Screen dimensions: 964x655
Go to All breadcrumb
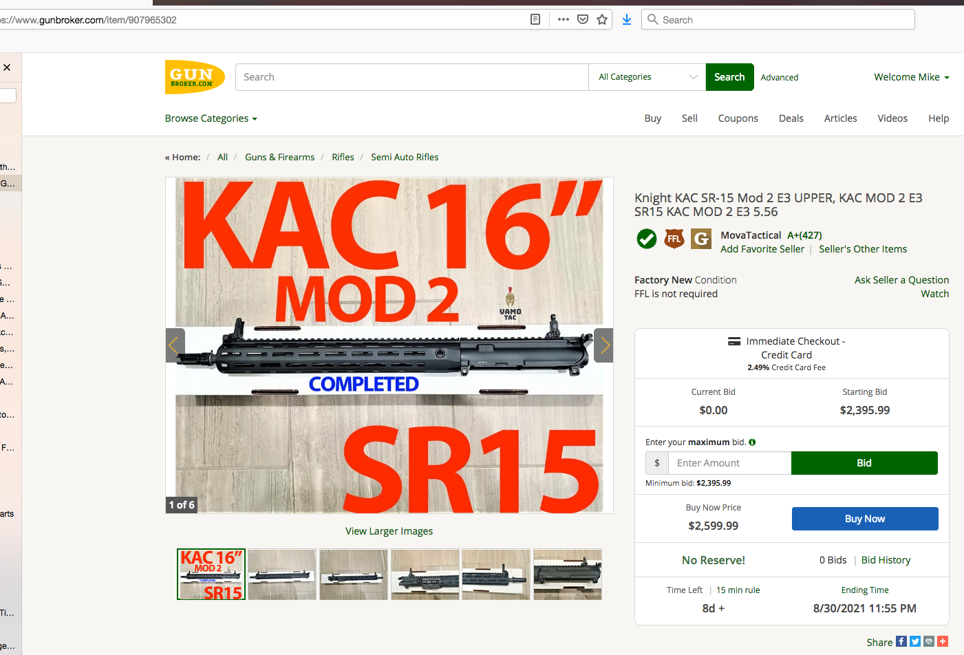click(222, 157)
